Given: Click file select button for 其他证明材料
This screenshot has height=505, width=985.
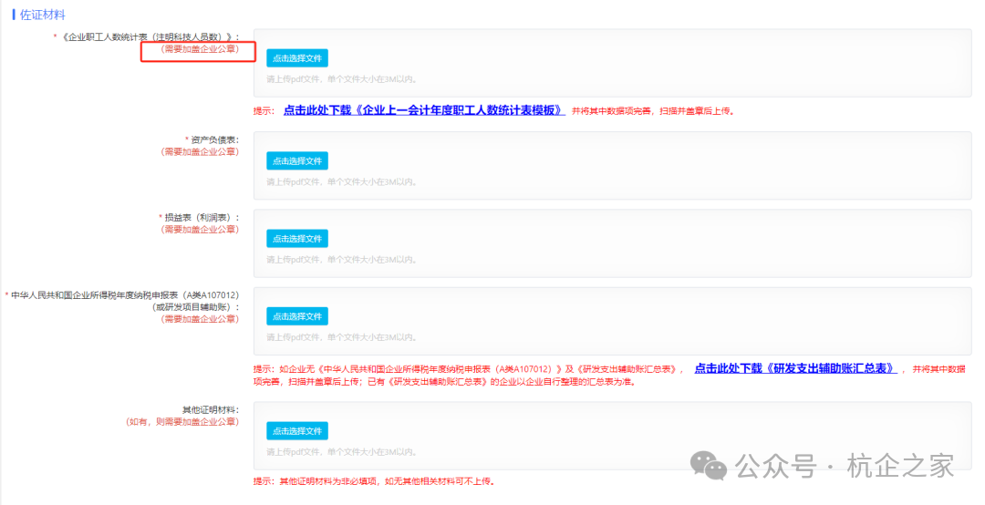Looking at the screenshot, I should (x=297, y=431).
